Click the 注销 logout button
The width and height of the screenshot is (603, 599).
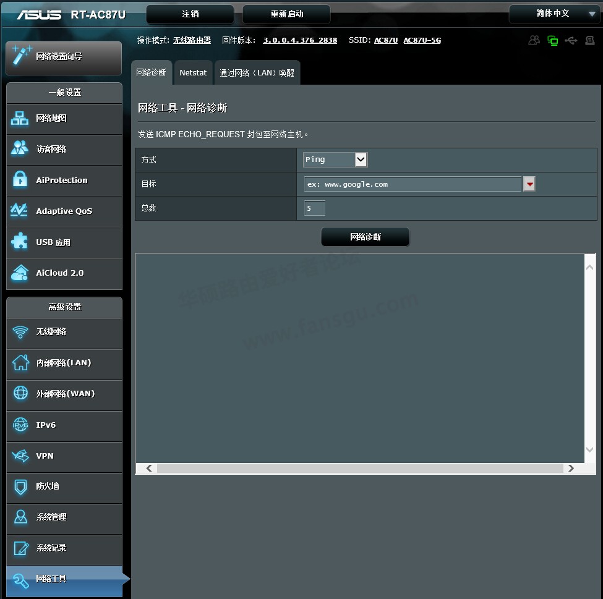pyautogui.click(x=190, y=14)
